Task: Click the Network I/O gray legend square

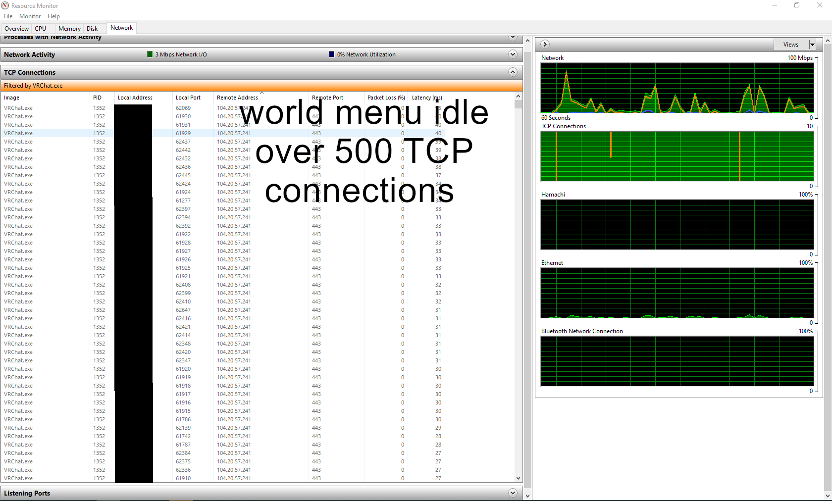Action: coord(150,54)
